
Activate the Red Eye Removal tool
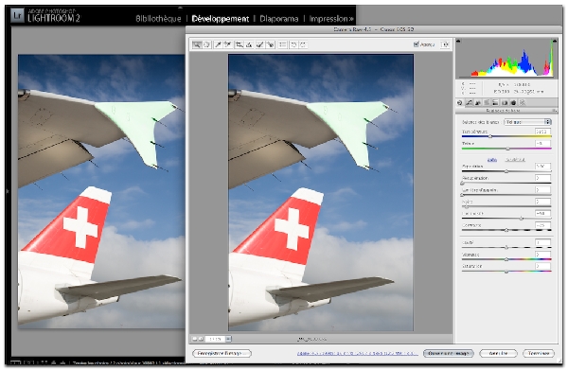coord(270,44)
